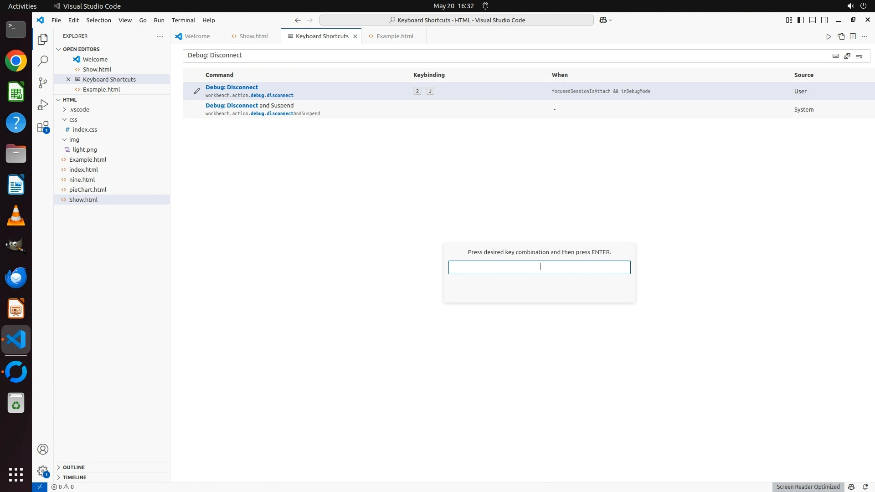875x492 pixels.
Task: Click Sort by Precedence icon
Action: 847,56
